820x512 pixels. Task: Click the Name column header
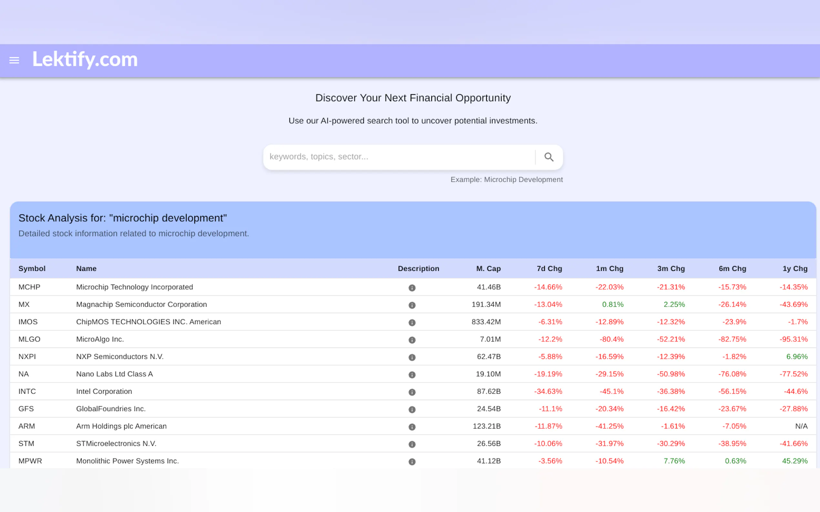point(86,269)
